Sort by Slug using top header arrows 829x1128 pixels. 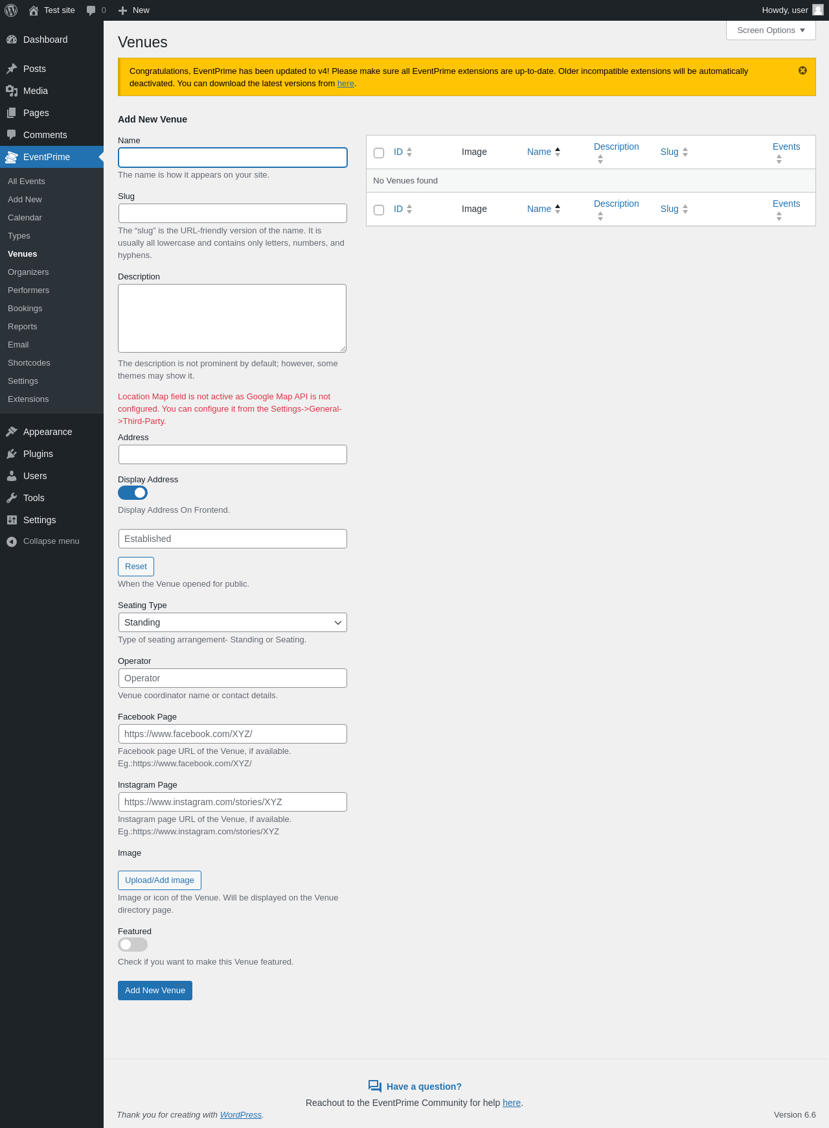[x=685, y=152]
